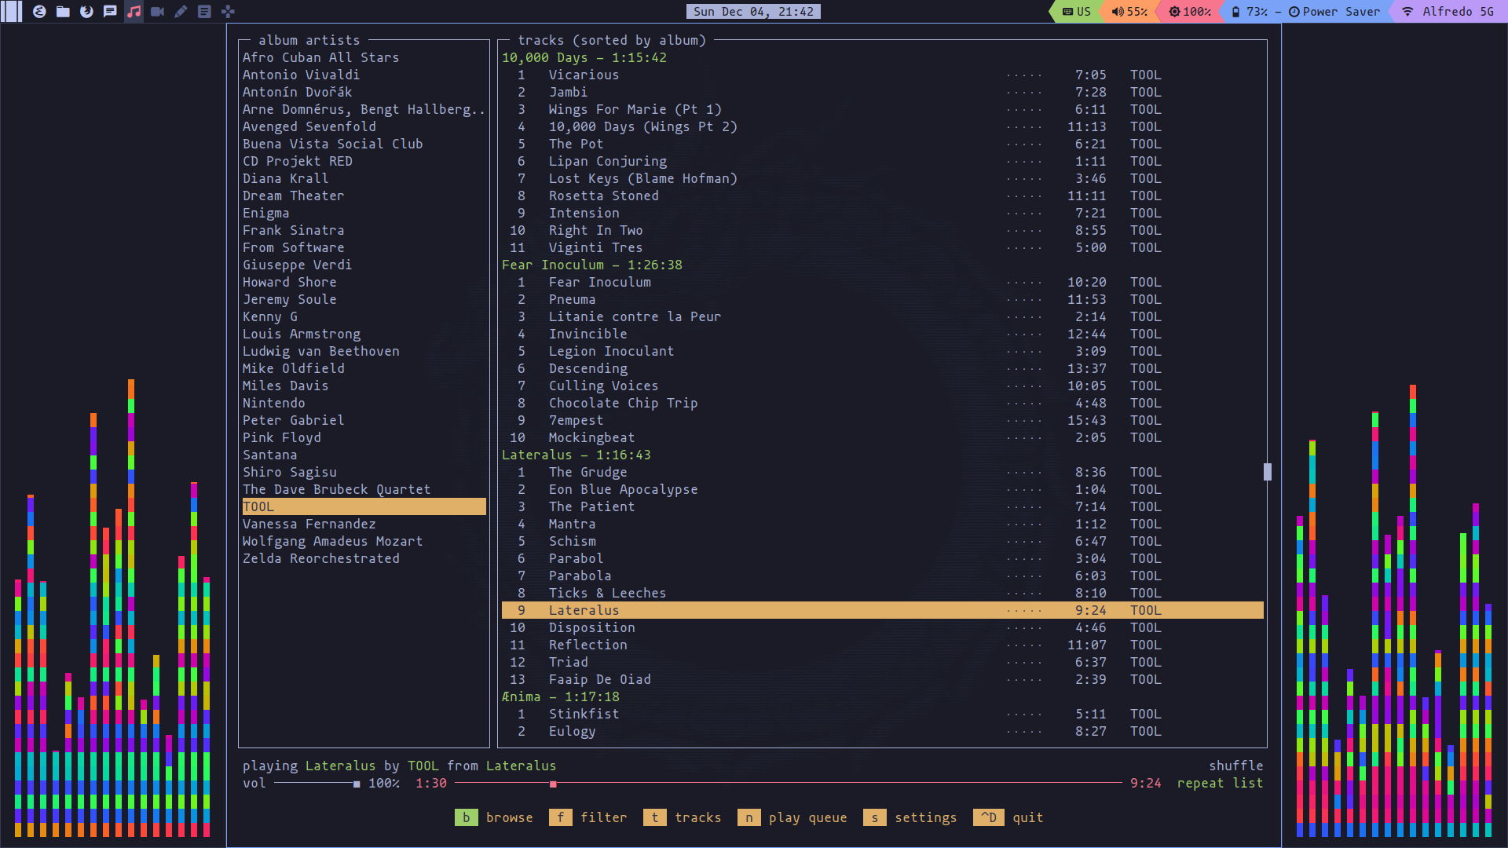Select Buena Vista Social Club artist
This screenshot has width=1508, height=848.
[332, 144]
